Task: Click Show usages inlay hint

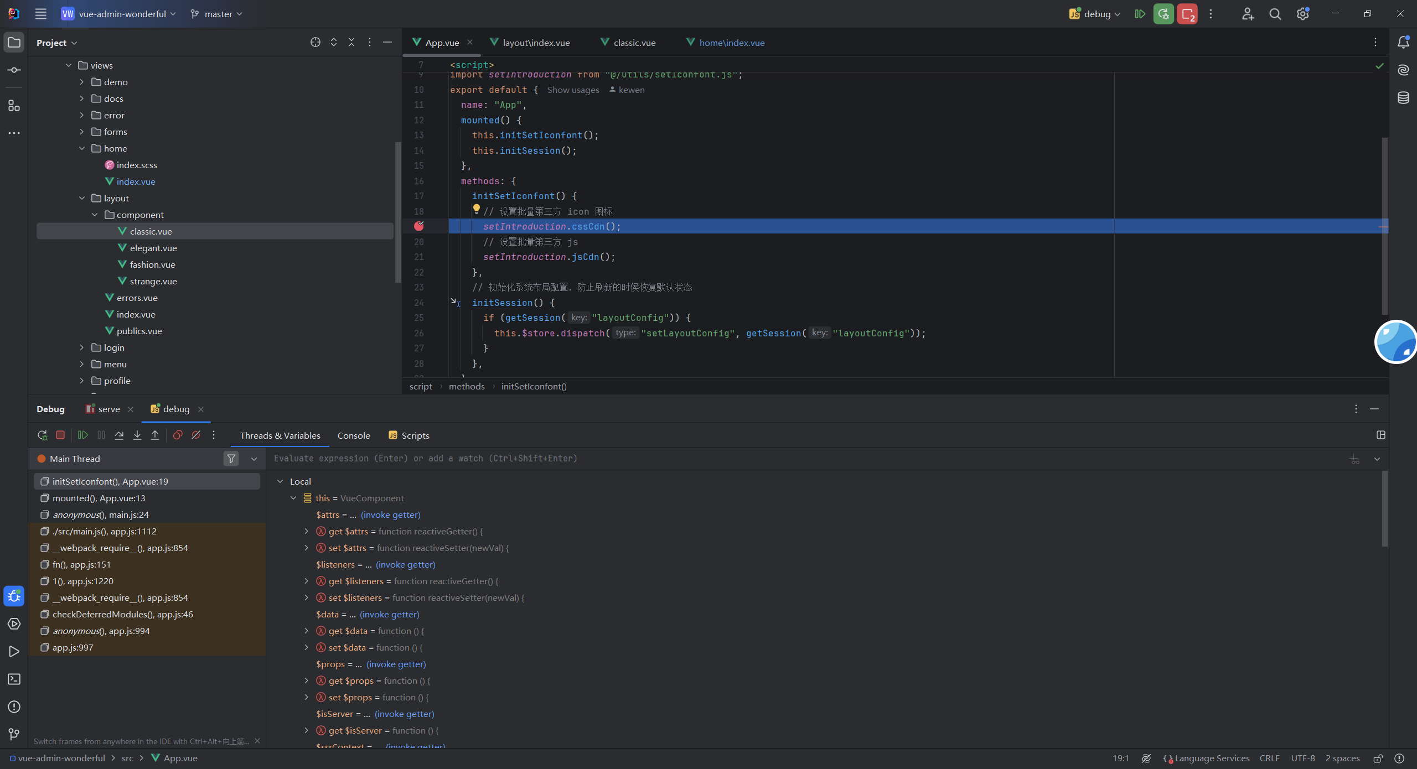Action: pos(573,90)
